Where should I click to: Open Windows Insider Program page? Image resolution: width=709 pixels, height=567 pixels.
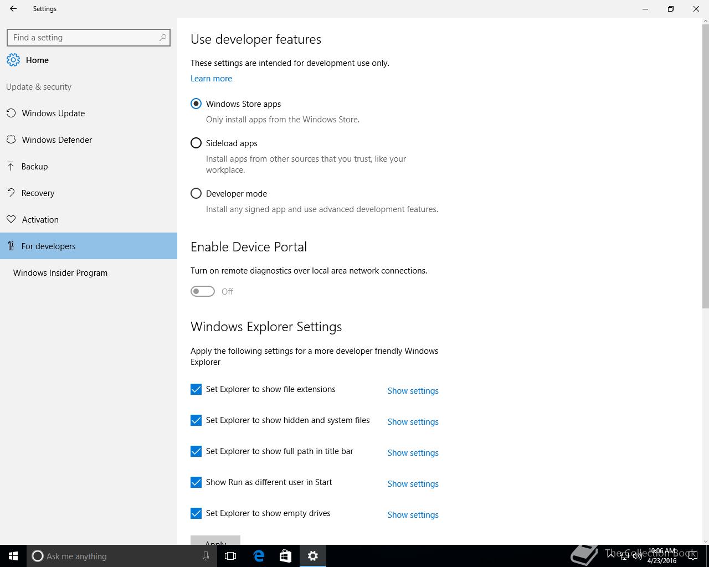pos(89,273)
